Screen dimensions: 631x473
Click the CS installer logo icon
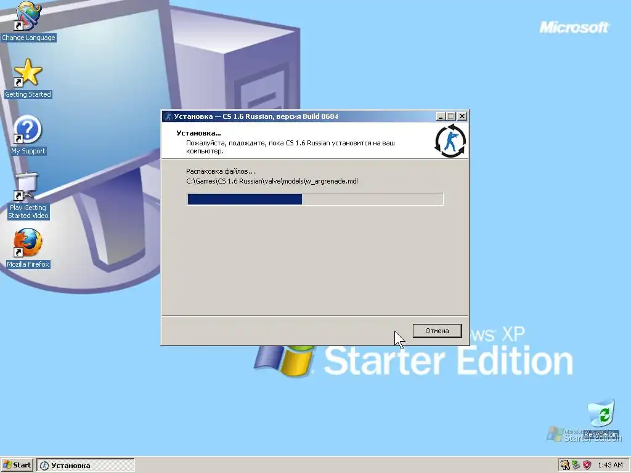450,141
